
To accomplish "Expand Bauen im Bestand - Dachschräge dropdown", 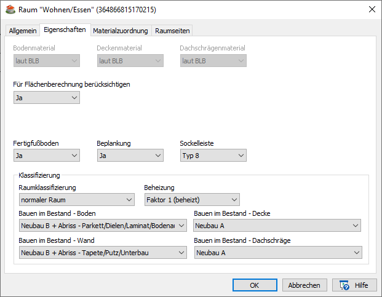I will point(277,252).
